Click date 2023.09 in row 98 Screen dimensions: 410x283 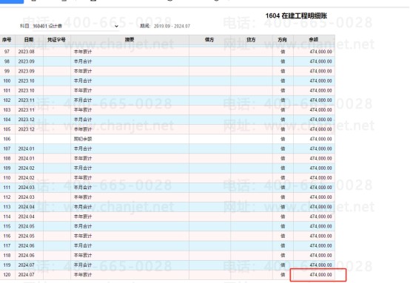click(27, 61)
